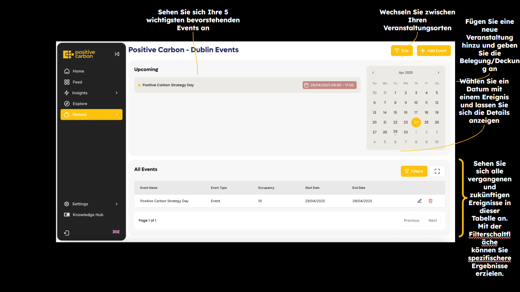Open the Filters button in All Events
The width and height of the screenshot is (520, 292).
click(414, 171)
